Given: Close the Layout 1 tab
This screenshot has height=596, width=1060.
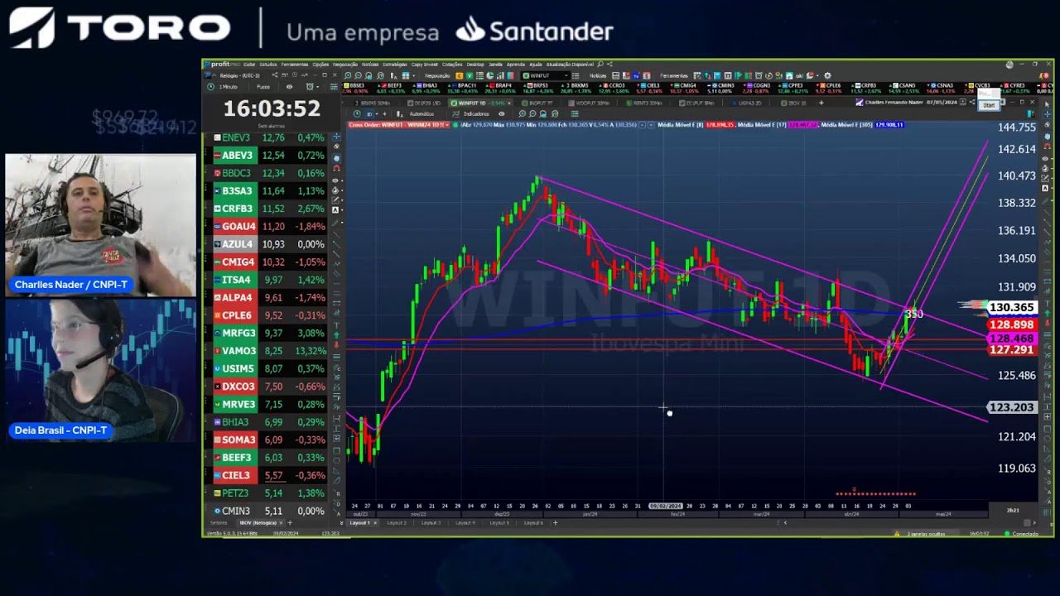Looking at the screenshot, I should [x=375, y=523].
